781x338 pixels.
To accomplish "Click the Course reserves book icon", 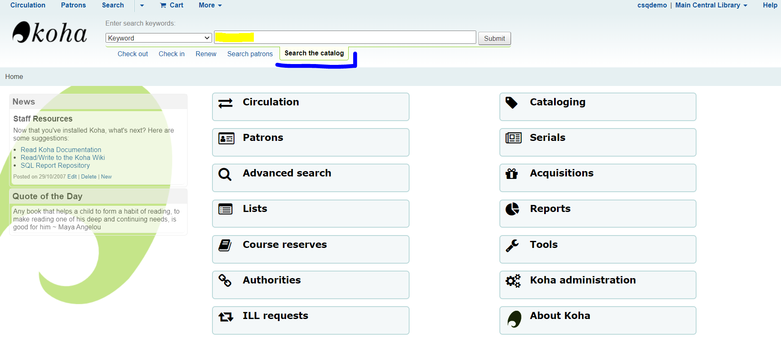I will pos(225,245).
